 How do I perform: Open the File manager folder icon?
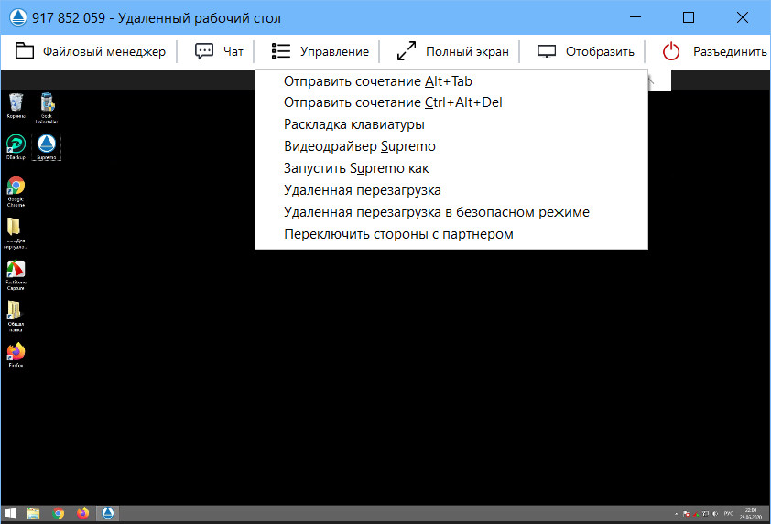[x=25, y=51]
